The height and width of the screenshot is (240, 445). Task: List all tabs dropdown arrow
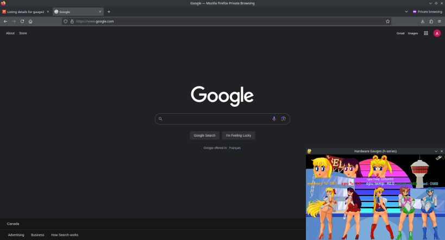406,11
